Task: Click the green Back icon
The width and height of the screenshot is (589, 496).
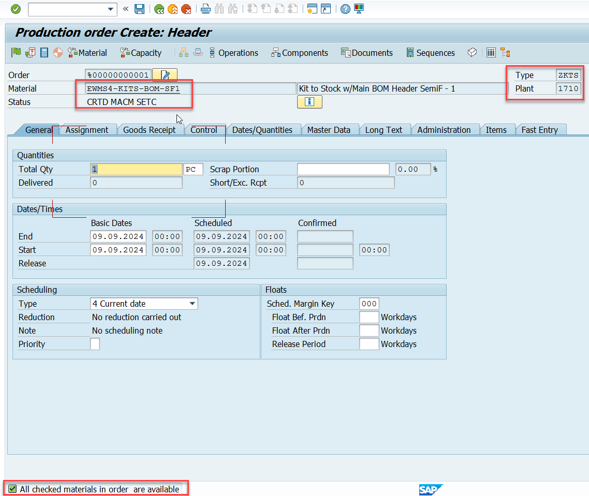Action: point(159,9)
